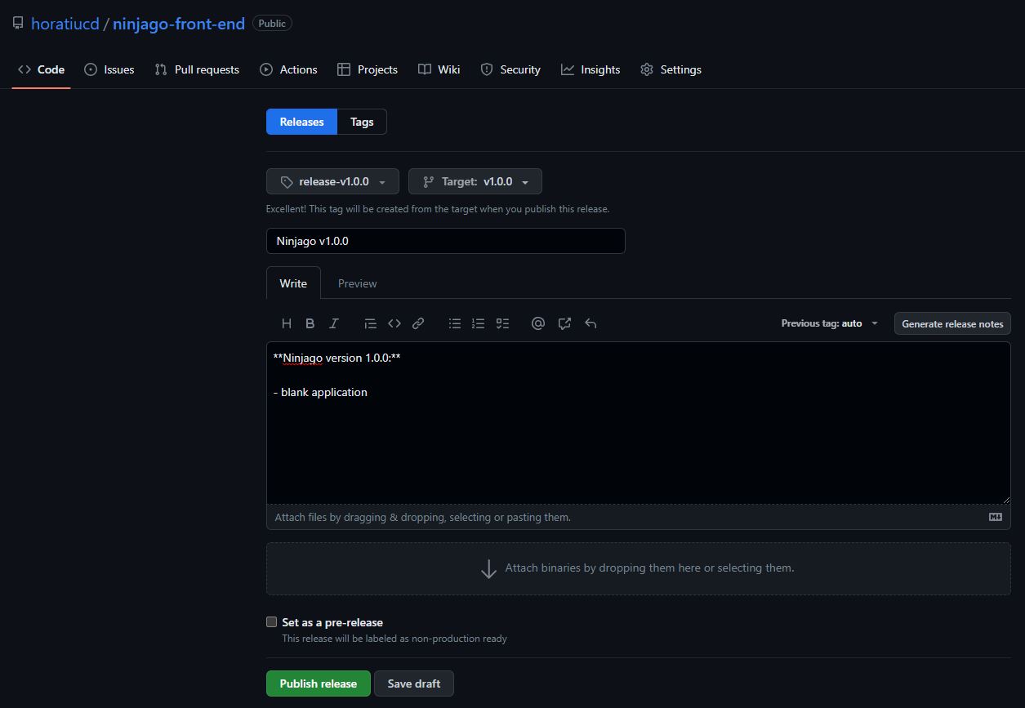This screenshot has height=708, width=1025.
Task: Toggle Set as a pre-release checkbox
Action: (272, 622)
